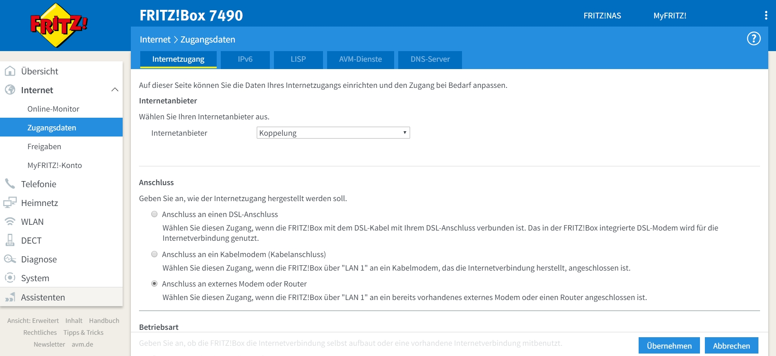Screen dimensions: 776x356
Task: Click the FRITZ! logo
Action: pos(59,25)
